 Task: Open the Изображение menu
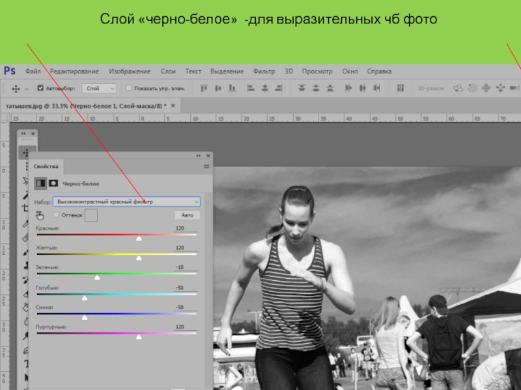(130, 71)
